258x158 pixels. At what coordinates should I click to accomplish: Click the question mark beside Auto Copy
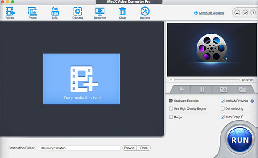point(242,116)
